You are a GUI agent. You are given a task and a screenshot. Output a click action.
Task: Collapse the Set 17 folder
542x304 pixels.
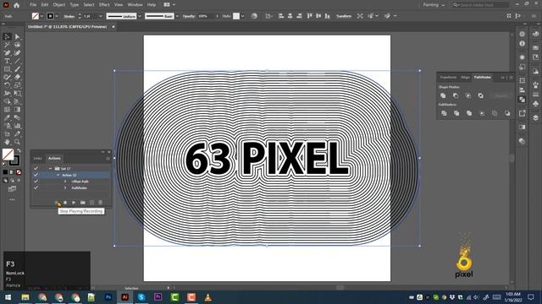click(51, 169)
